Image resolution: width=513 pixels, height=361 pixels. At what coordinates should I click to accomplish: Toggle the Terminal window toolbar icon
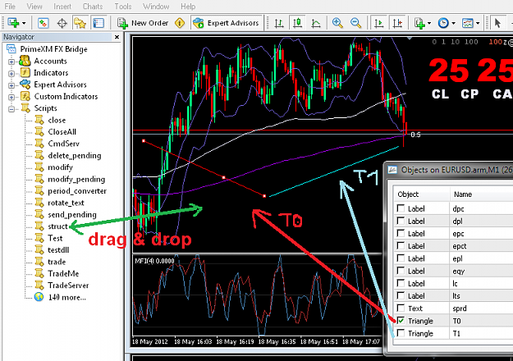(98, 23)
